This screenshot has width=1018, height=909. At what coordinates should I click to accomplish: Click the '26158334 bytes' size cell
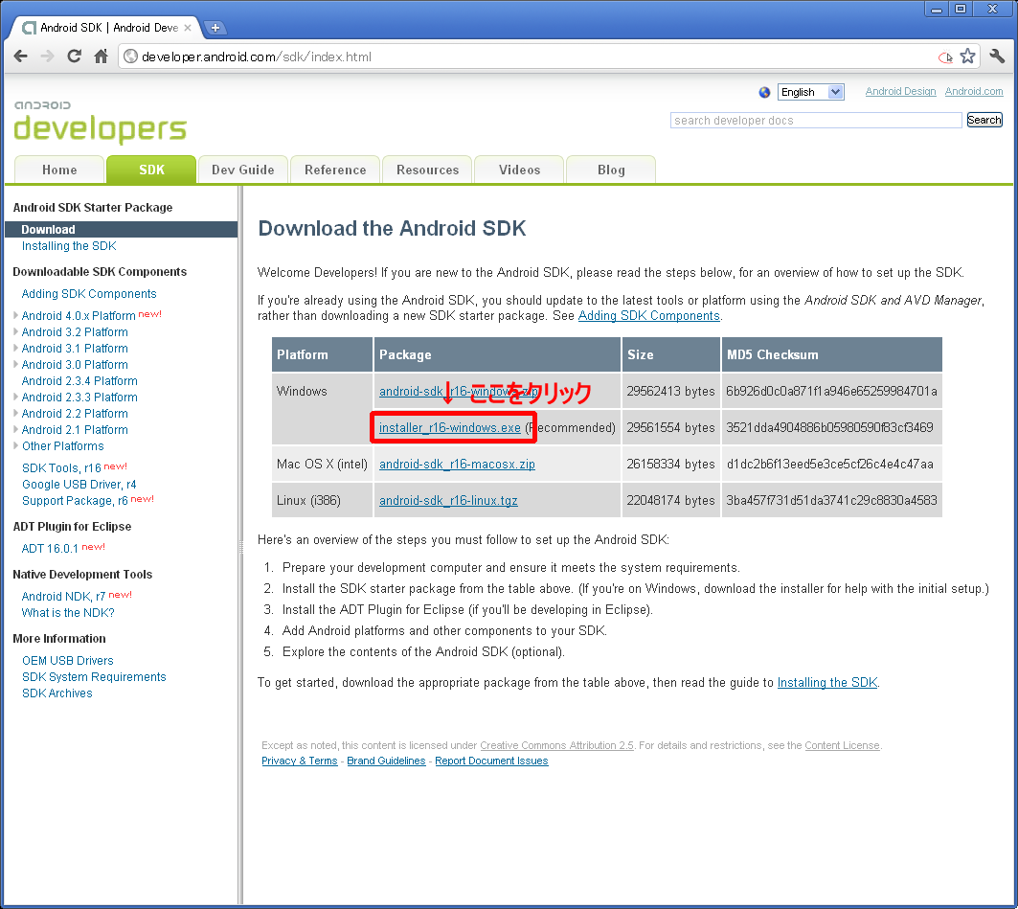tap(670, 464)
